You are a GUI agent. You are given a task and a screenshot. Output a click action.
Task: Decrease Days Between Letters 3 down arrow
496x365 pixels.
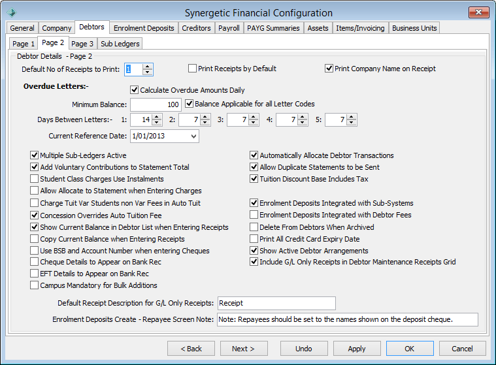pyautogui.click(x=254, y=123)
